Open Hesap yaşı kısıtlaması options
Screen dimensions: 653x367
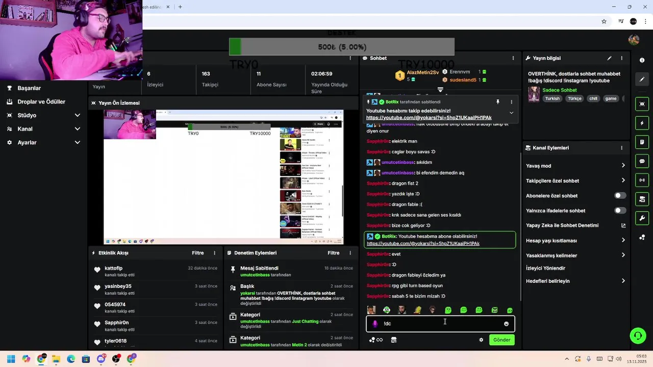click(575, 241)
